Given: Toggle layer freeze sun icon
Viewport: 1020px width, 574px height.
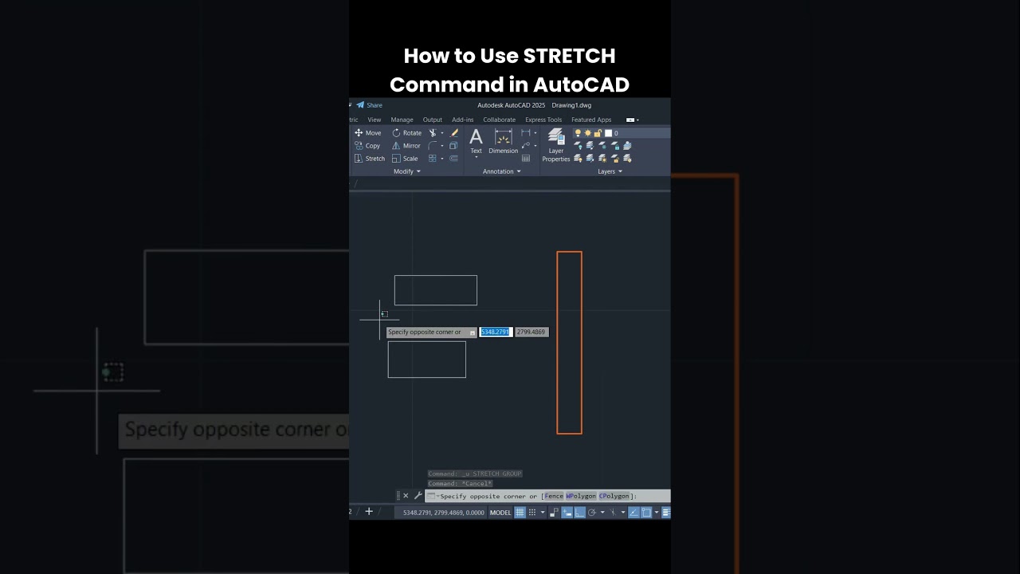Looking at the screenshot, I should coord(588,133).
